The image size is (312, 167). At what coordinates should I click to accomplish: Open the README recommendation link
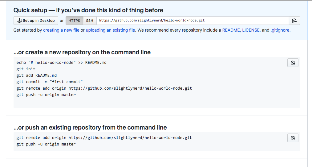pos(231,30)
